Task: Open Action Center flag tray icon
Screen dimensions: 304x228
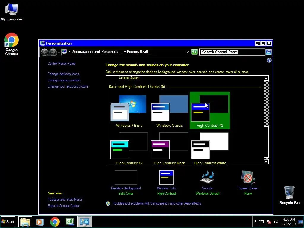Action: [x=269, y=221]
